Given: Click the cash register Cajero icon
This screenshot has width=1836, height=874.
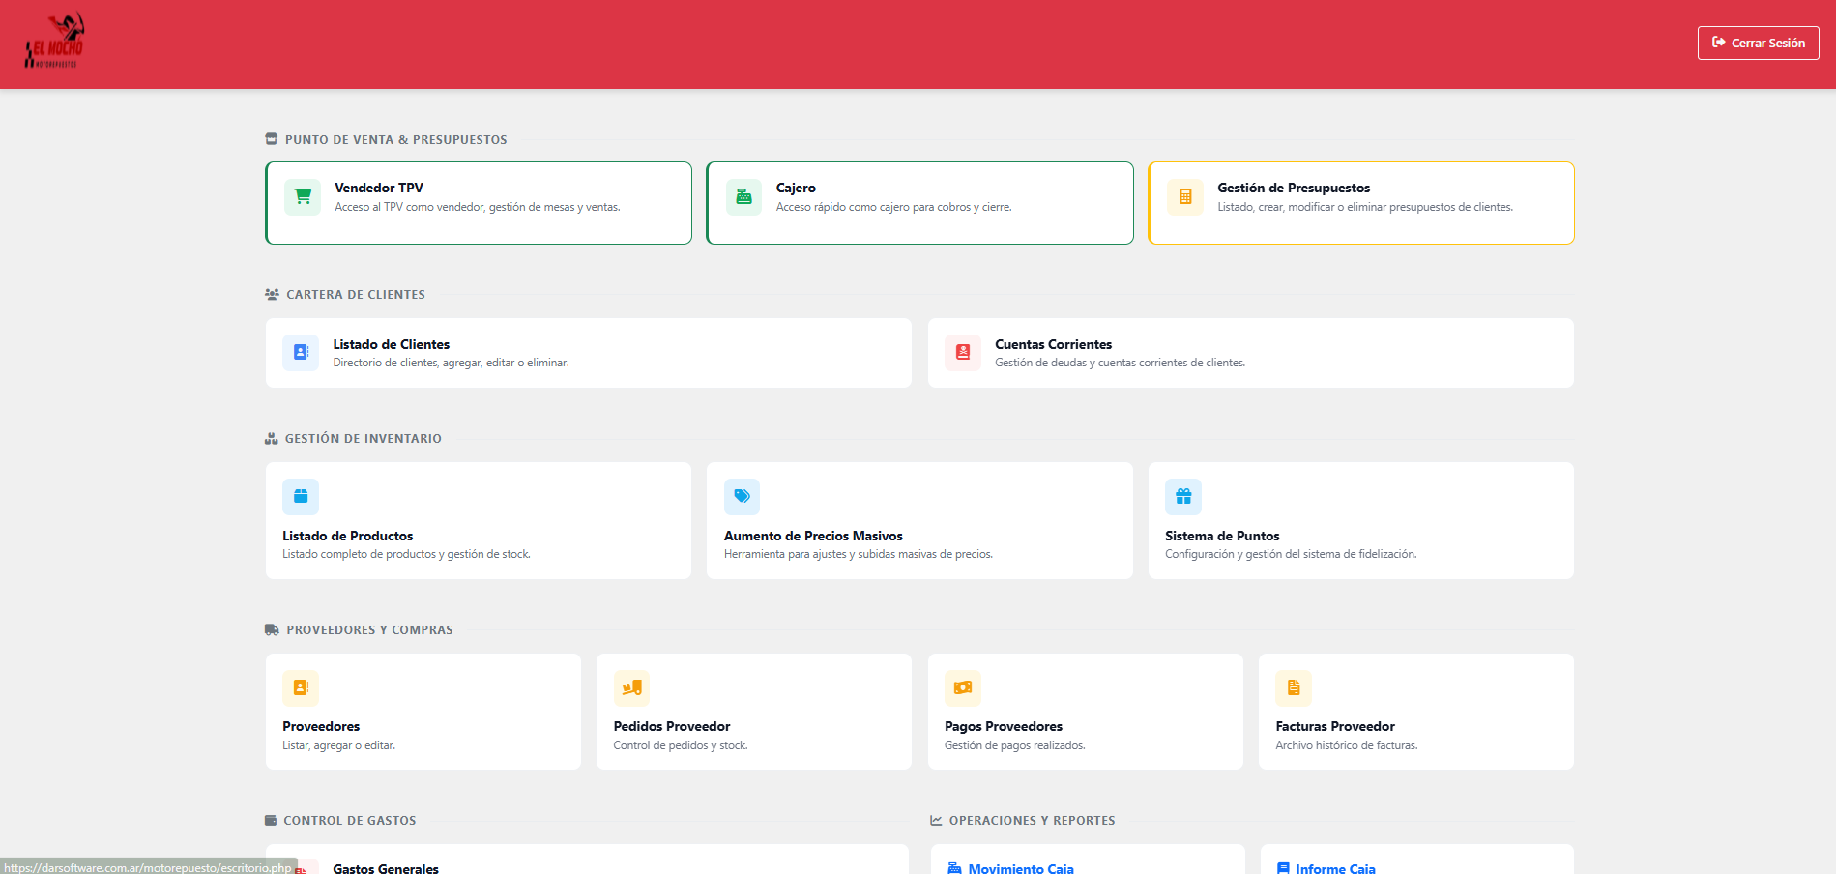Looking at the screenshot, I should [743, 197].
